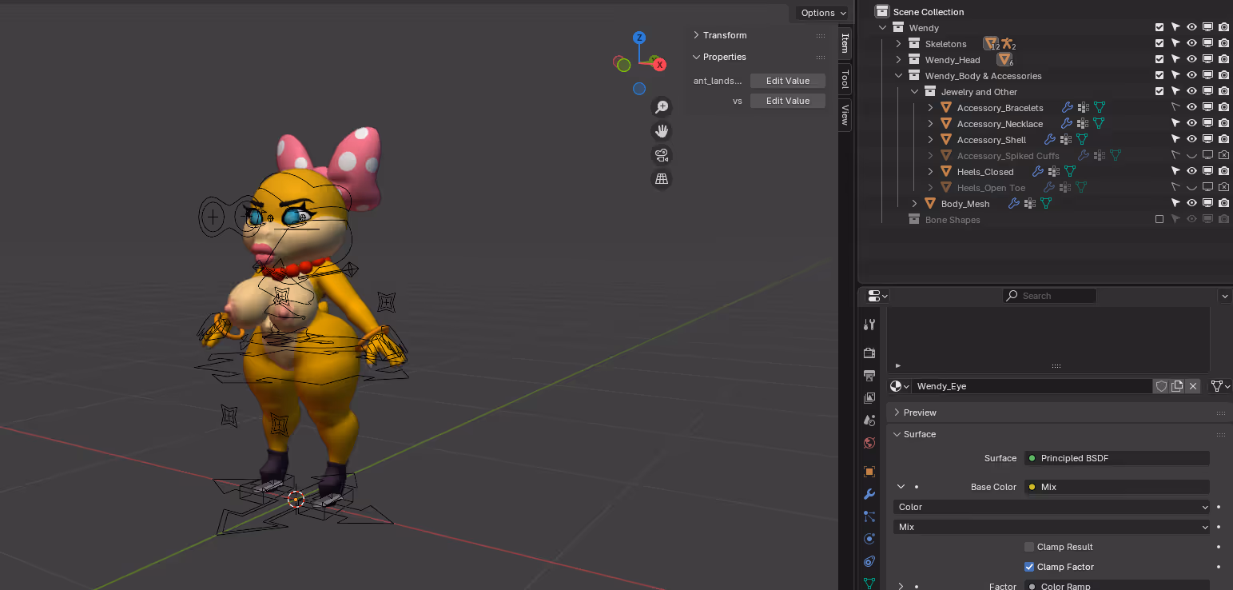Open the material browse dropdown beside Wendy_Eye
The image size is (1233, 590).
coord(900,386)
